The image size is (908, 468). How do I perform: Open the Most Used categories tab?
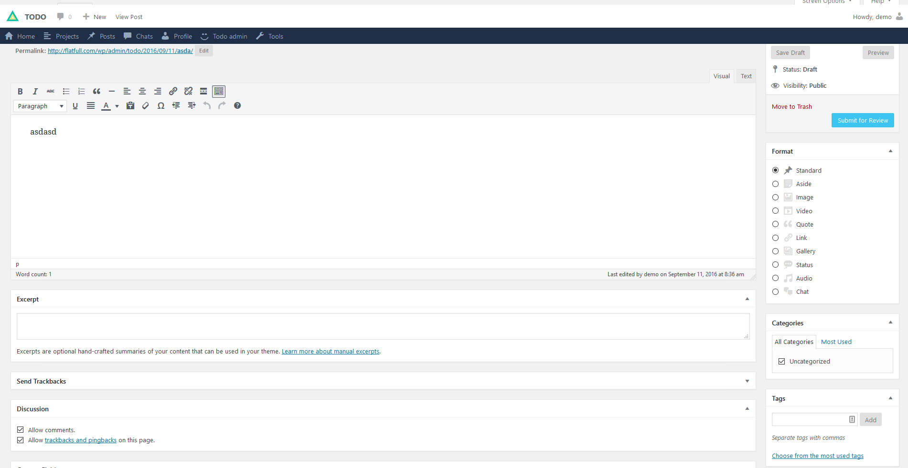[x=836, y=342]
